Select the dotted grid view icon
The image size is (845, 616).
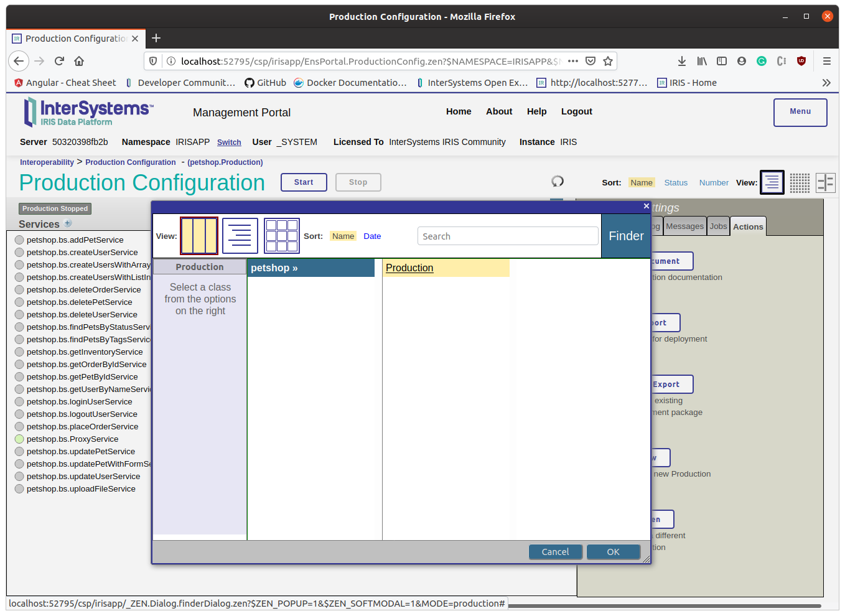tap(800, 182)
